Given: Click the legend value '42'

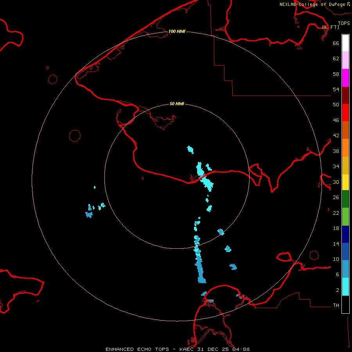Looking at the screenshot, I should pos(336,136).
